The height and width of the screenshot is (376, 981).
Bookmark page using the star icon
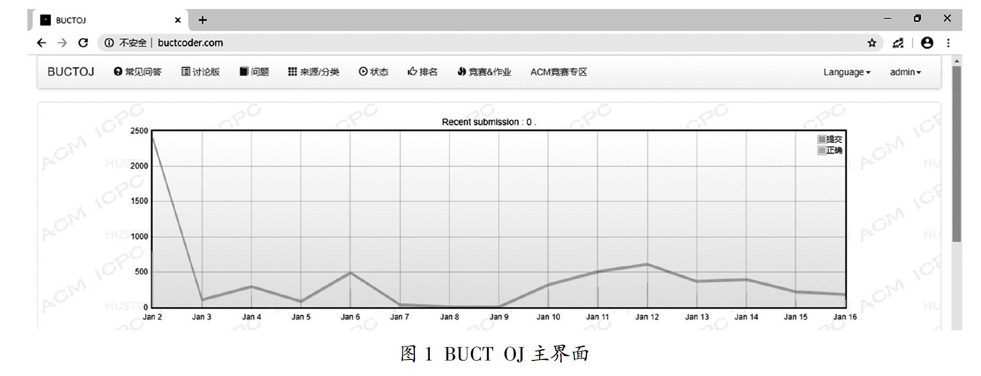tap(872, 43)
